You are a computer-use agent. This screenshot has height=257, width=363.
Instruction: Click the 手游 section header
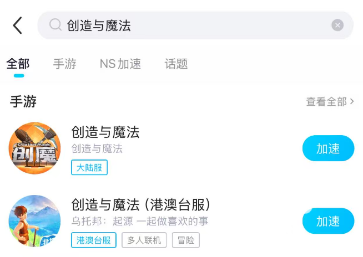point(23,101)
